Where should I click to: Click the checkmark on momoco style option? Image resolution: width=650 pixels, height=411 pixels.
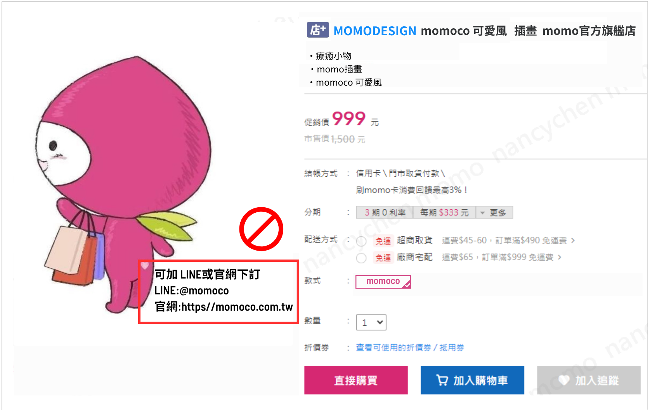pos(407,285)
